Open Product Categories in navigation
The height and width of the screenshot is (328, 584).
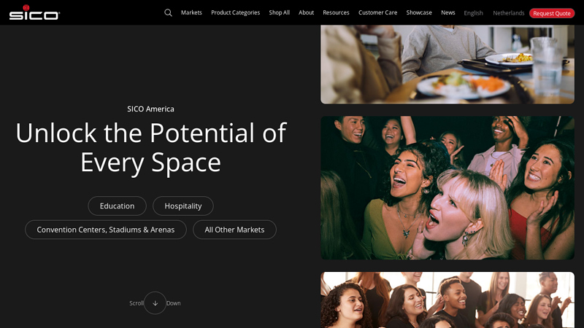(235, 12)
